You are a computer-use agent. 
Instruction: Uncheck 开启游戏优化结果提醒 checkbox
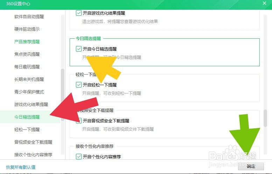(78, 13)
